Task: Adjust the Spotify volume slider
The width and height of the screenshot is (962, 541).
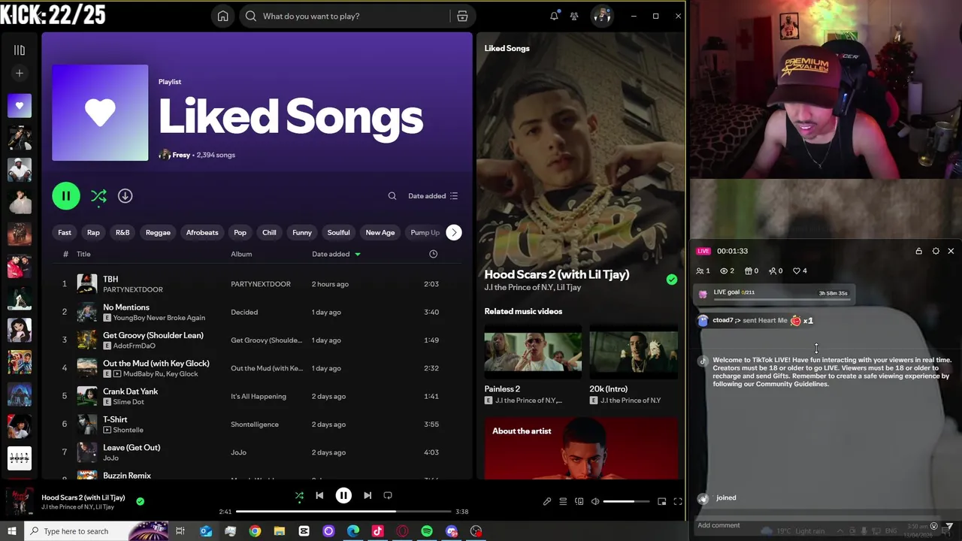Action: coord(627,501)
